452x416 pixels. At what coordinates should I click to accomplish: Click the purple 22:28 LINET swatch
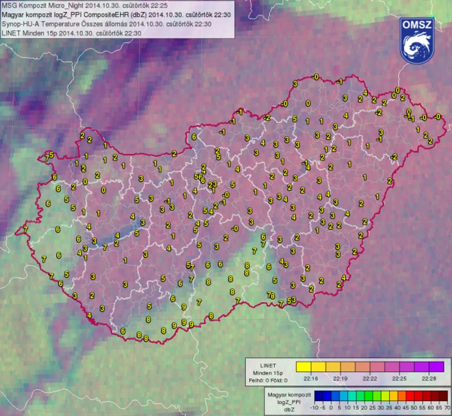point(436,367)
